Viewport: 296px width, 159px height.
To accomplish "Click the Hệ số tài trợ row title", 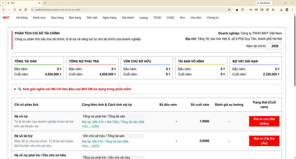I will [23, 136].
